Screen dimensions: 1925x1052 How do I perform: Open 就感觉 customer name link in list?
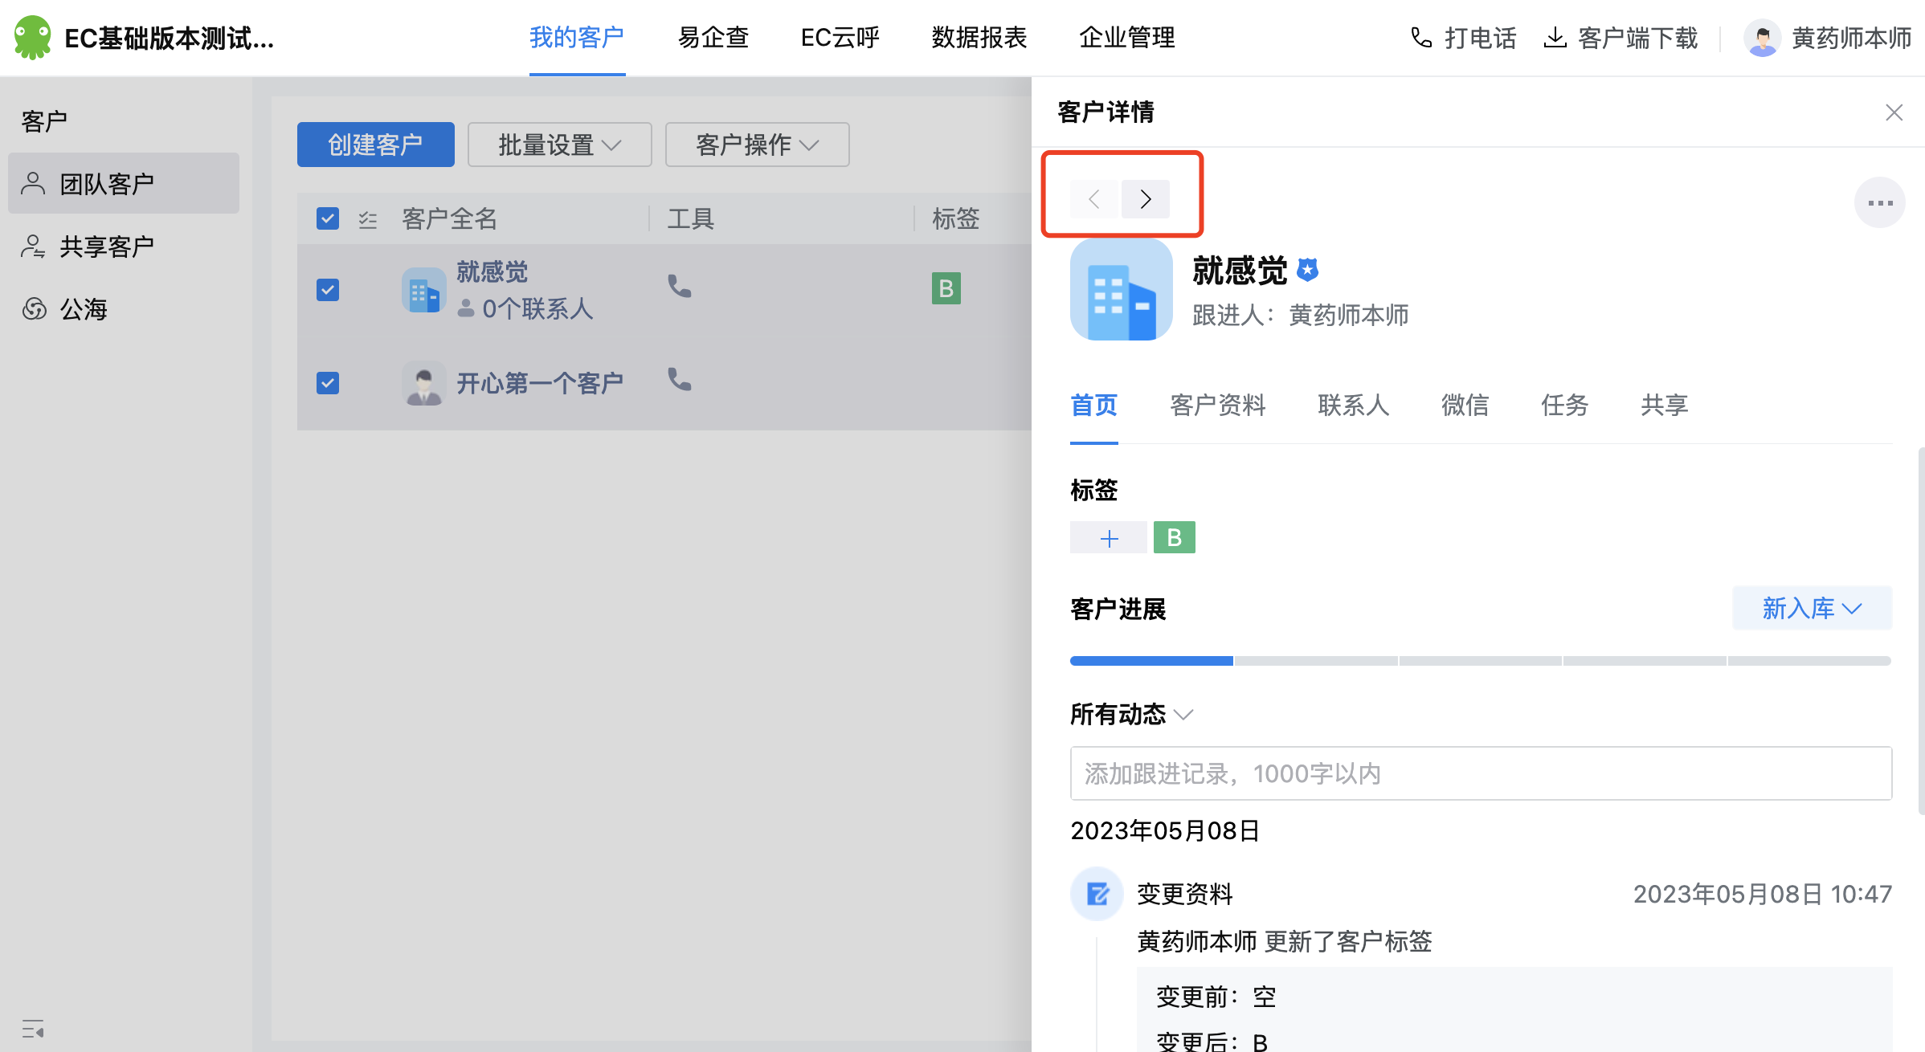coord(492,271)
